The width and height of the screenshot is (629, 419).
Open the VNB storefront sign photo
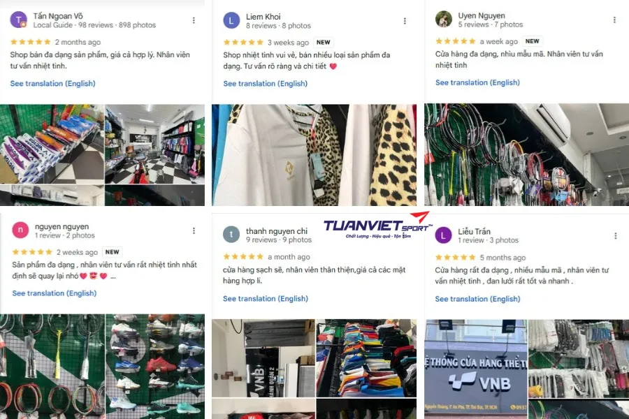click(476, 369)
